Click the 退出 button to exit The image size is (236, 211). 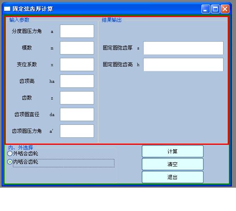173,177
